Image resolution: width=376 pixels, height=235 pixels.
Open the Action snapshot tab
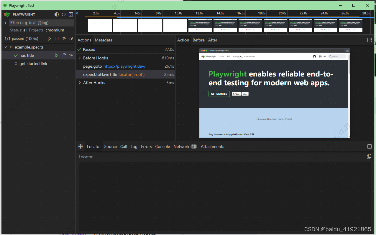click(183, 40)
